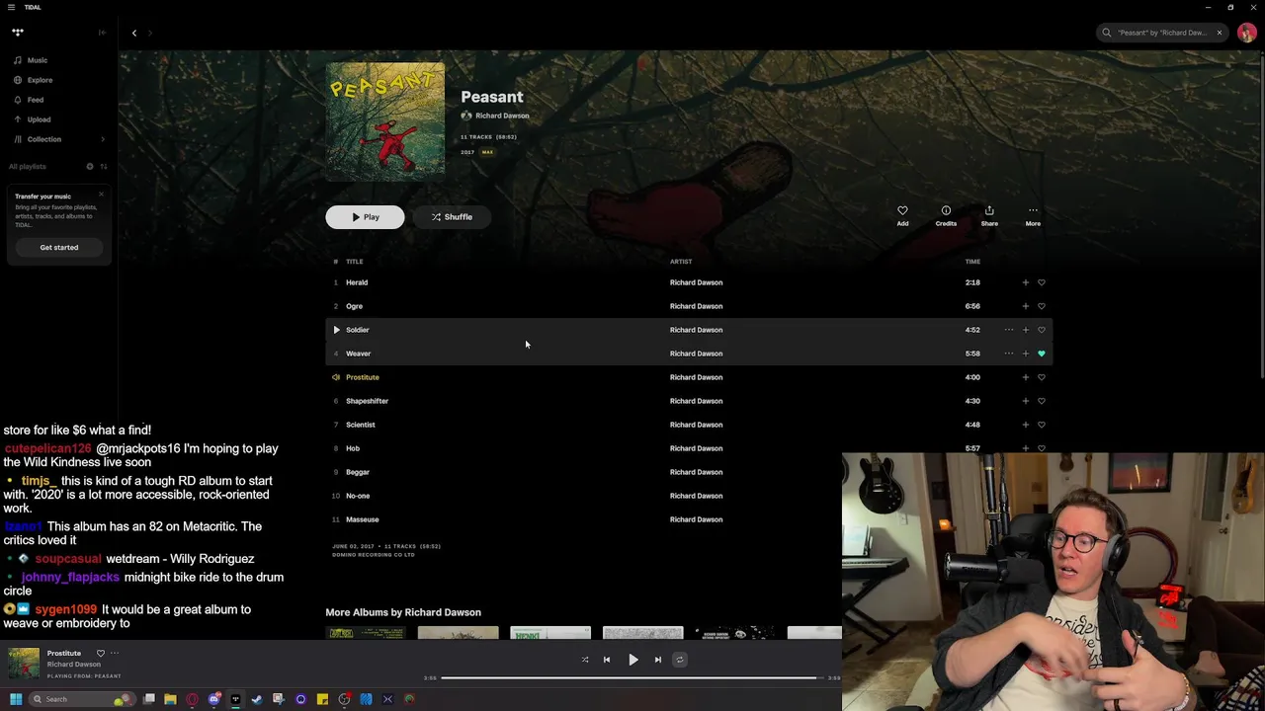Shuffle the Peasant album
The width and height of the screenshot is (1265, 711).
(x=451, y=217)
